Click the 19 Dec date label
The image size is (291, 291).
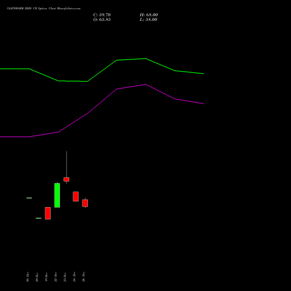tap(47, 277)
